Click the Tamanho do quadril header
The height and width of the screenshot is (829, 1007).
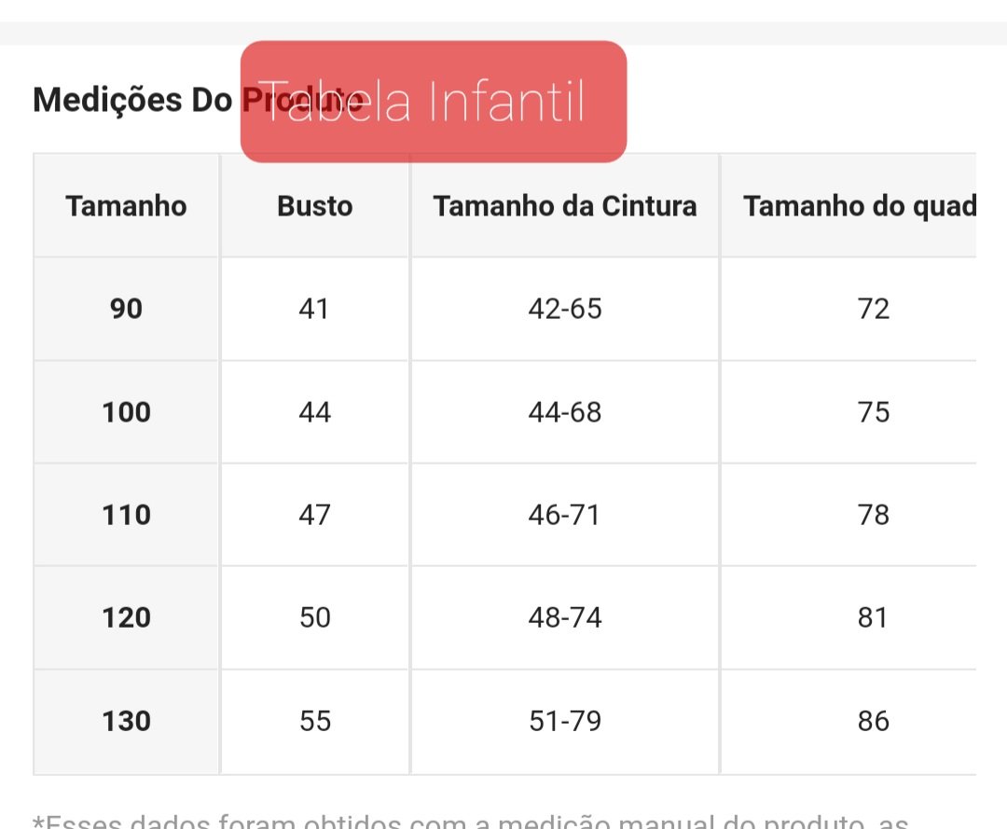860,206
